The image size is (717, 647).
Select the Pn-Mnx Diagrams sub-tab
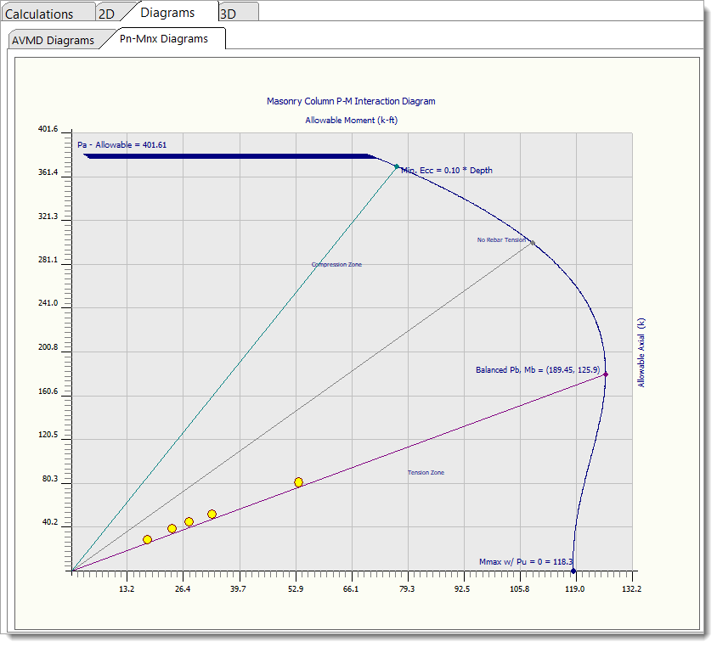coord(164,38)
